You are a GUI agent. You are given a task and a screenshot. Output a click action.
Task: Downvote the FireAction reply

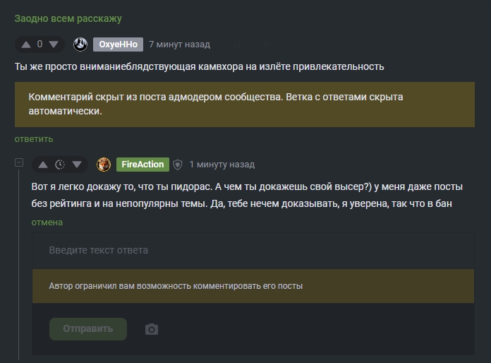[77, 165]
